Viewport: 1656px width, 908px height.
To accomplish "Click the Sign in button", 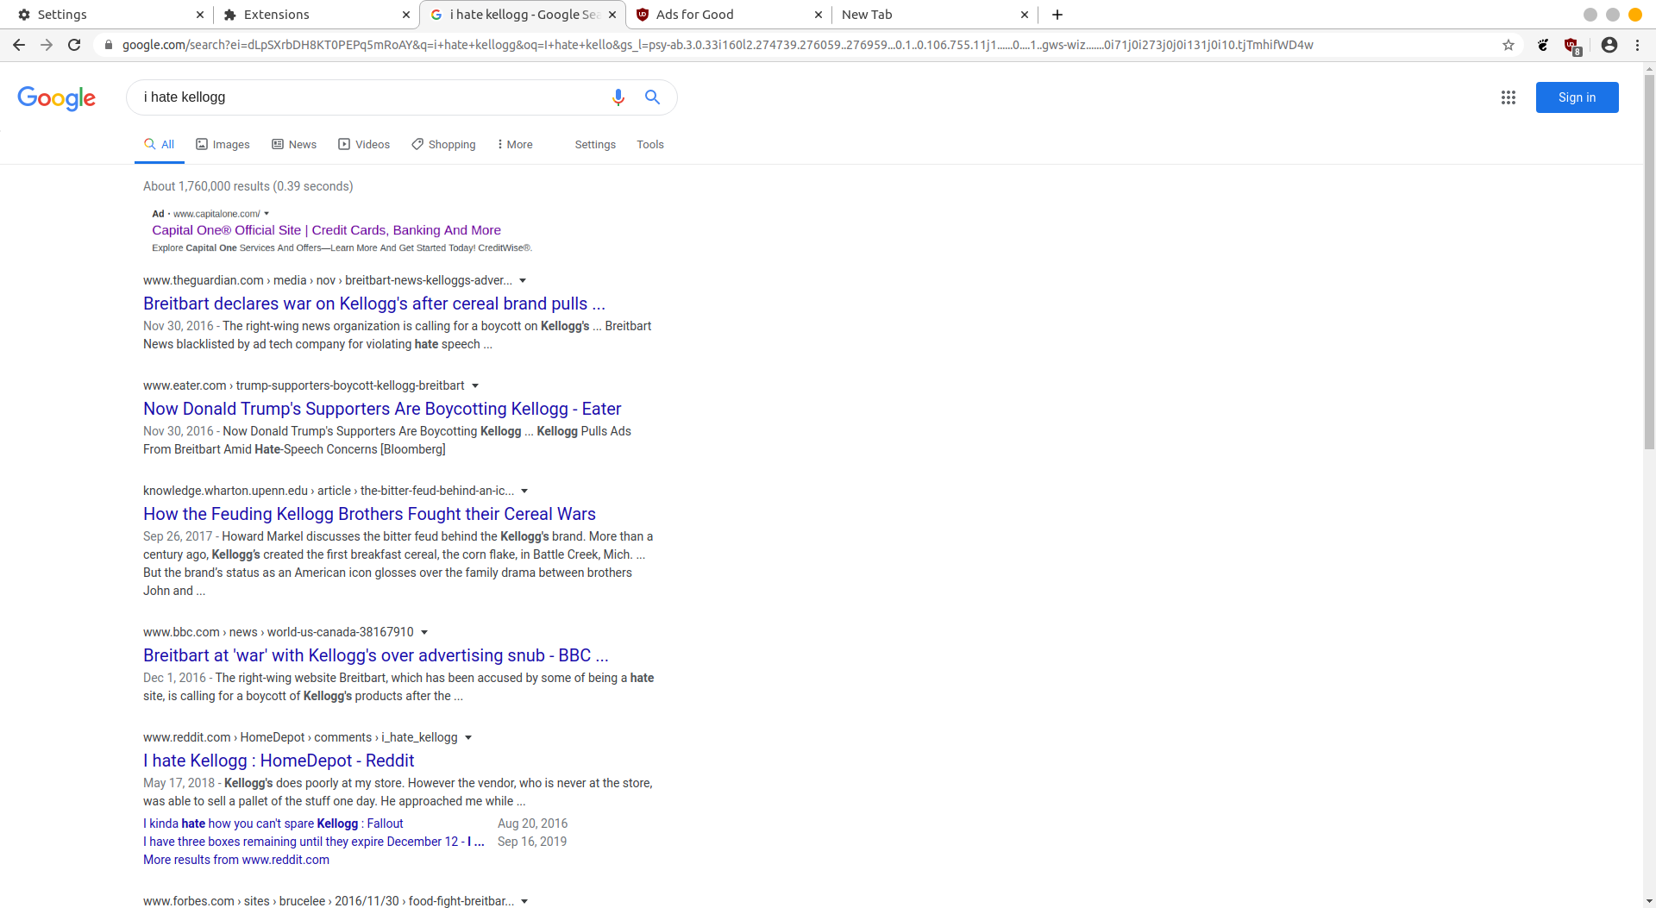I will point(1577,97).
